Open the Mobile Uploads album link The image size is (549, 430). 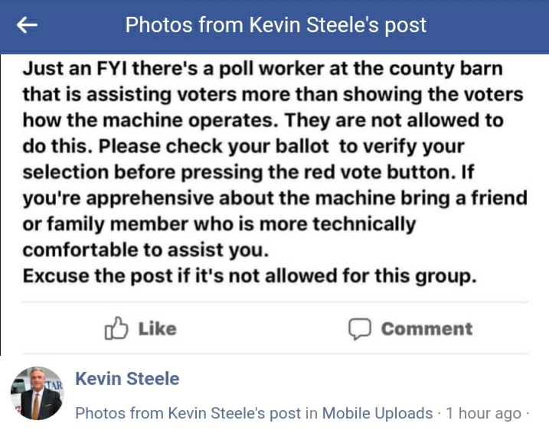(x=377, y=413)
